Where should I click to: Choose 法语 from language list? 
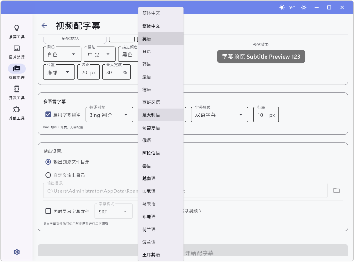point(161,77)
